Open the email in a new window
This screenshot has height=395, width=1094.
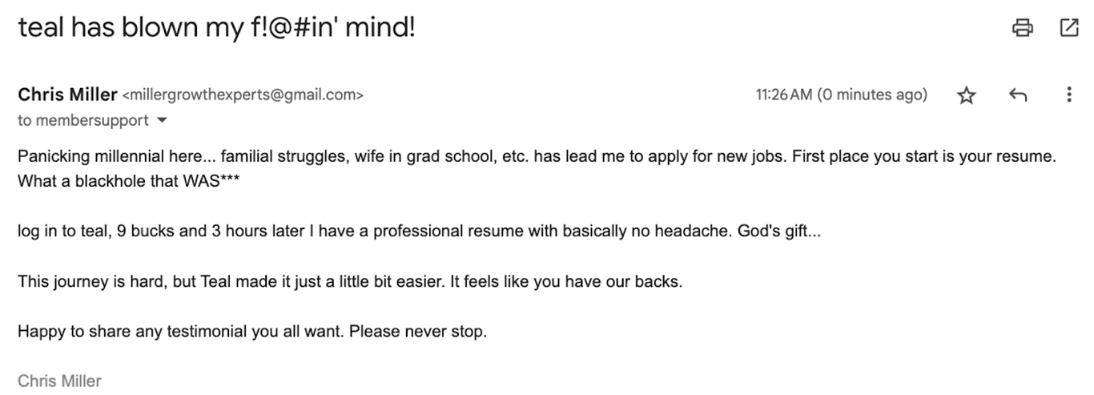[1069, 28]
